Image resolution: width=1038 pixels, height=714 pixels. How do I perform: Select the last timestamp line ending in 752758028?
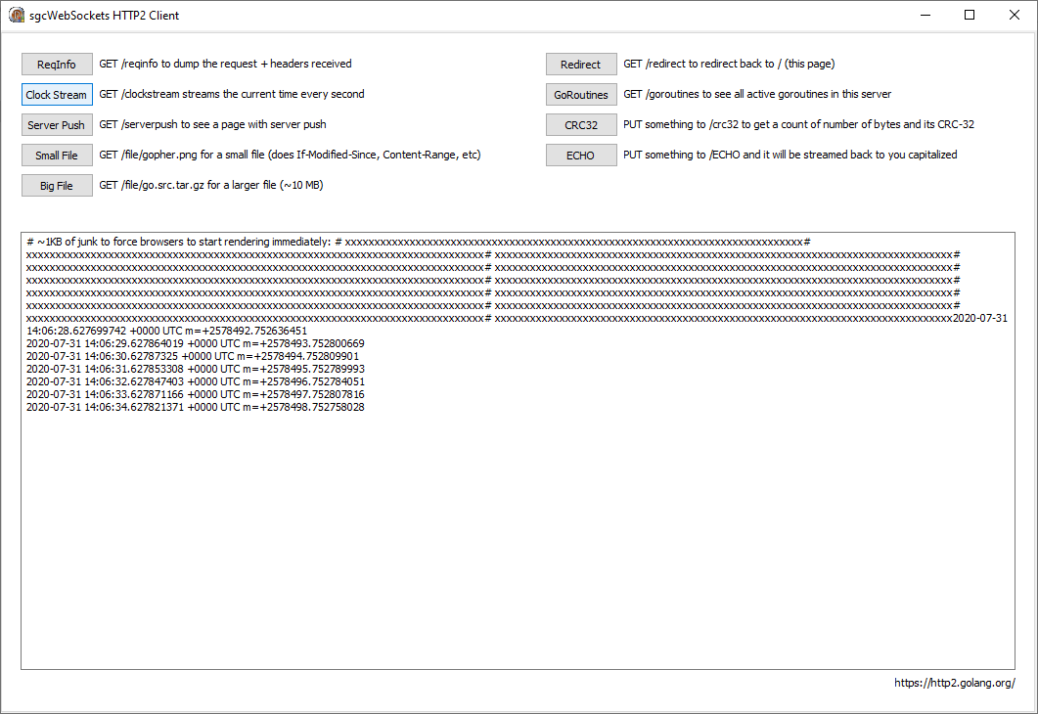click(196, 407)
